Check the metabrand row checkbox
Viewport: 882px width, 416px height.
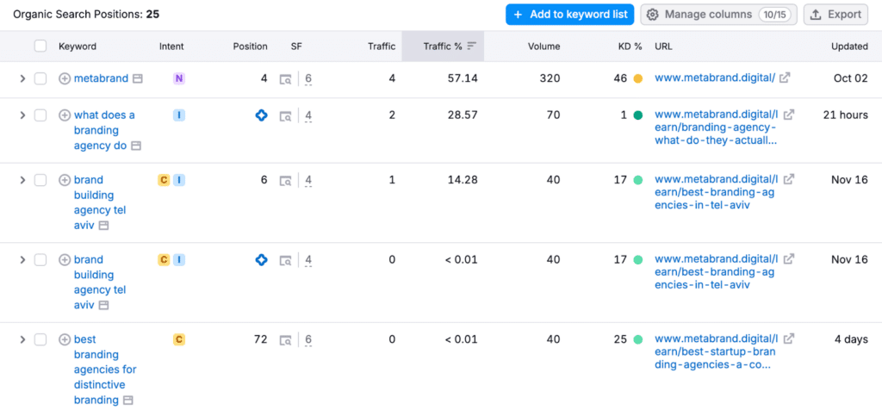(40, 78)
